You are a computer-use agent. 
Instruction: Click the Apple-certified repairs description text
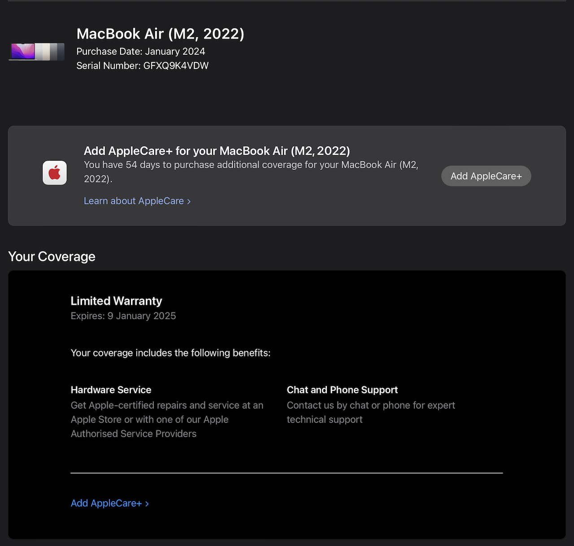pos(167,419)
